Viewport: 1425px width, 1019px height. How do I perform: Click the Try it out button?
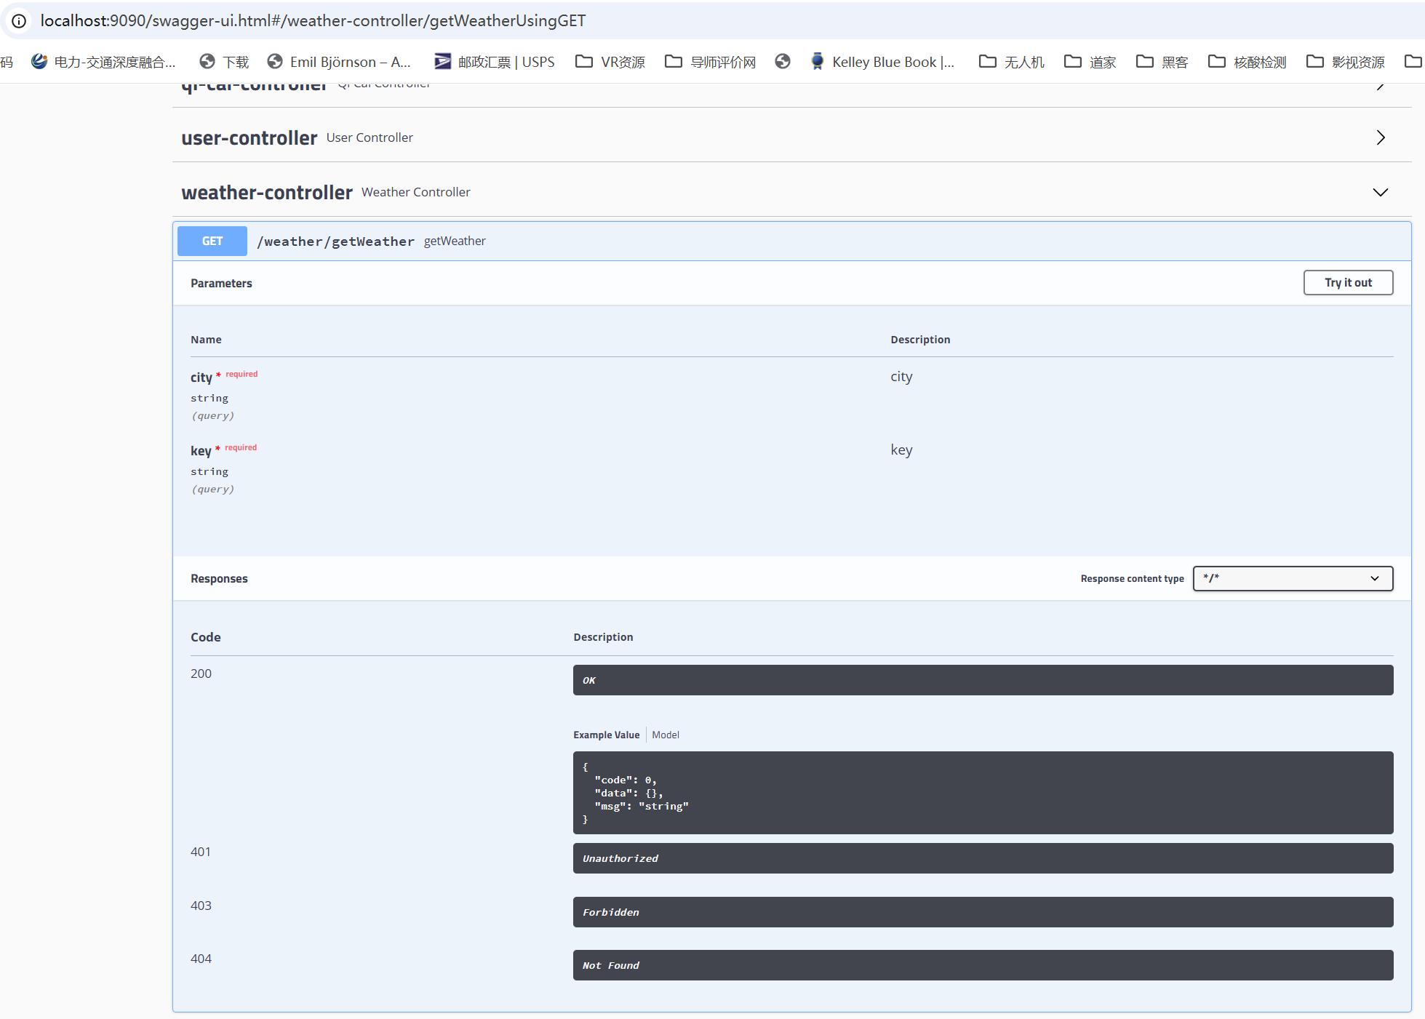click(x=1347, y=283)
